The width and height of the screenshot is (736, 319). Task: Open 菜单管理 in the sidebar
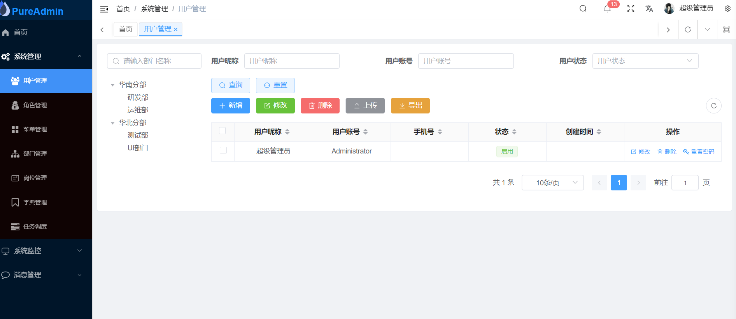coord(46,129)
